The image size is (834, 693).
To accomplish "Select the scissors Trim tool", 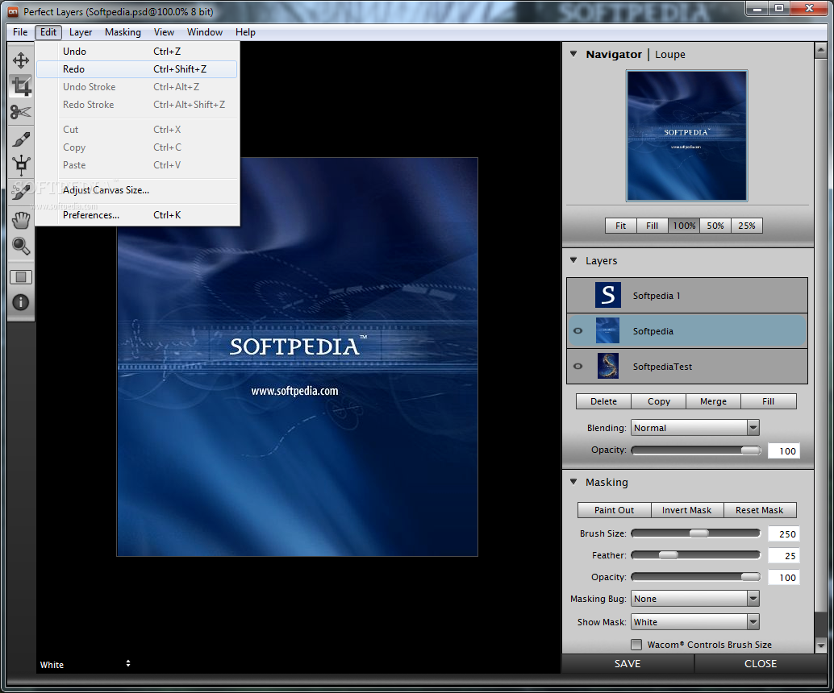I will point(21,112).
